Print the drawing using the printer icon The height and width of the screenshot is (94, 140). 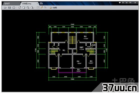tap(14, 8)
